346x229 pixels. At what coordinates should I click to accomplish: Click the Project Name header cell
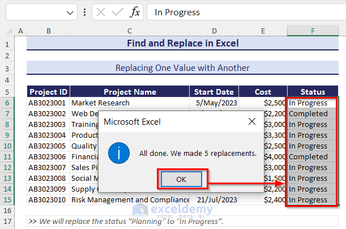130,92
